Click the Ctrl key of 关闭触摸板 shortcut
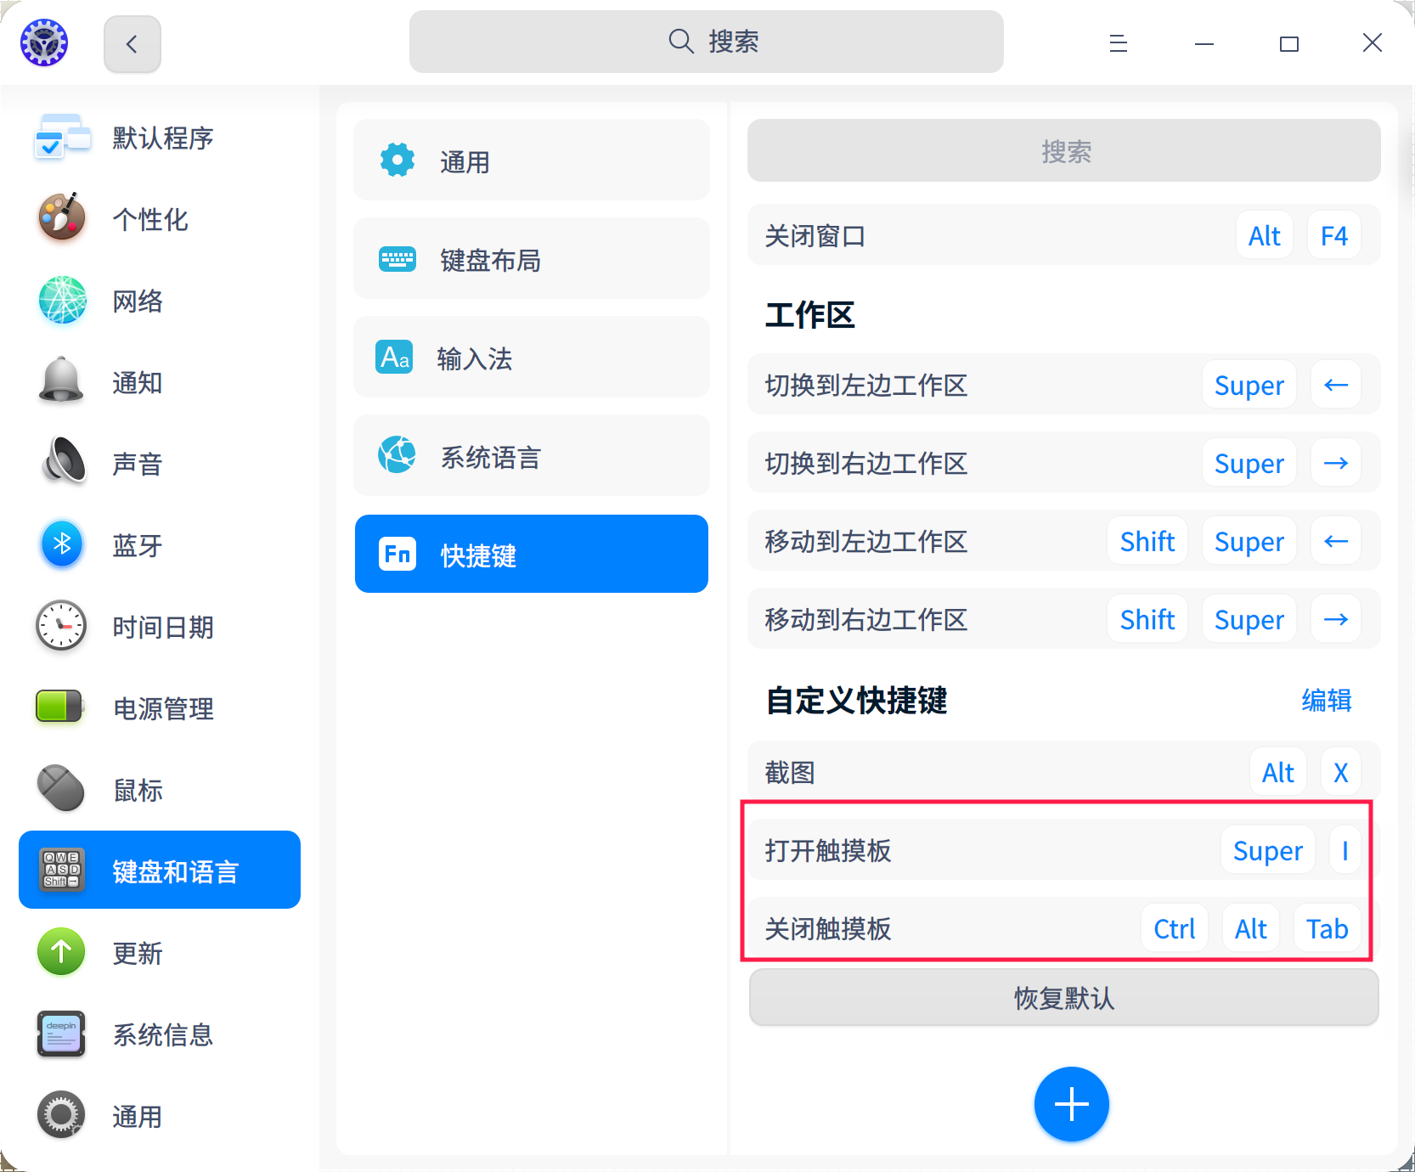1415x1172 pixels. click(x=1175, y=928)
